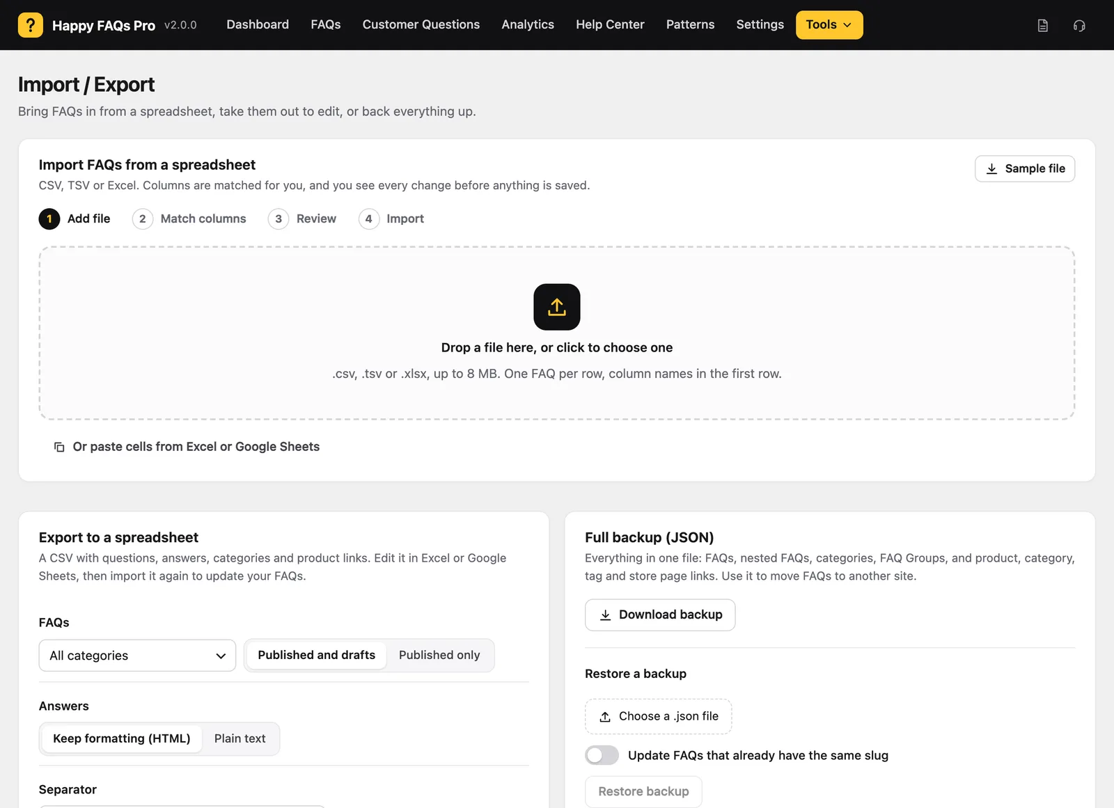Toggle Update FAQs with same slug switch
Viewport: 1114px width, 808px height.
(x=602, y=755)
